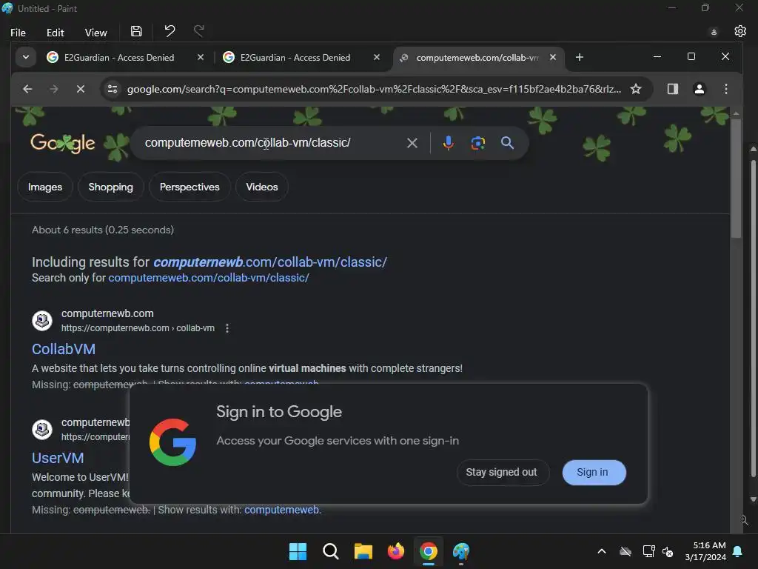Bookmark this page with star icon
758x569 pixels.
636,89
